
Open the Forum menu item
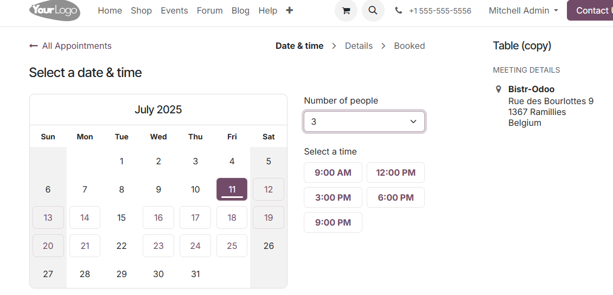(210, 10)
